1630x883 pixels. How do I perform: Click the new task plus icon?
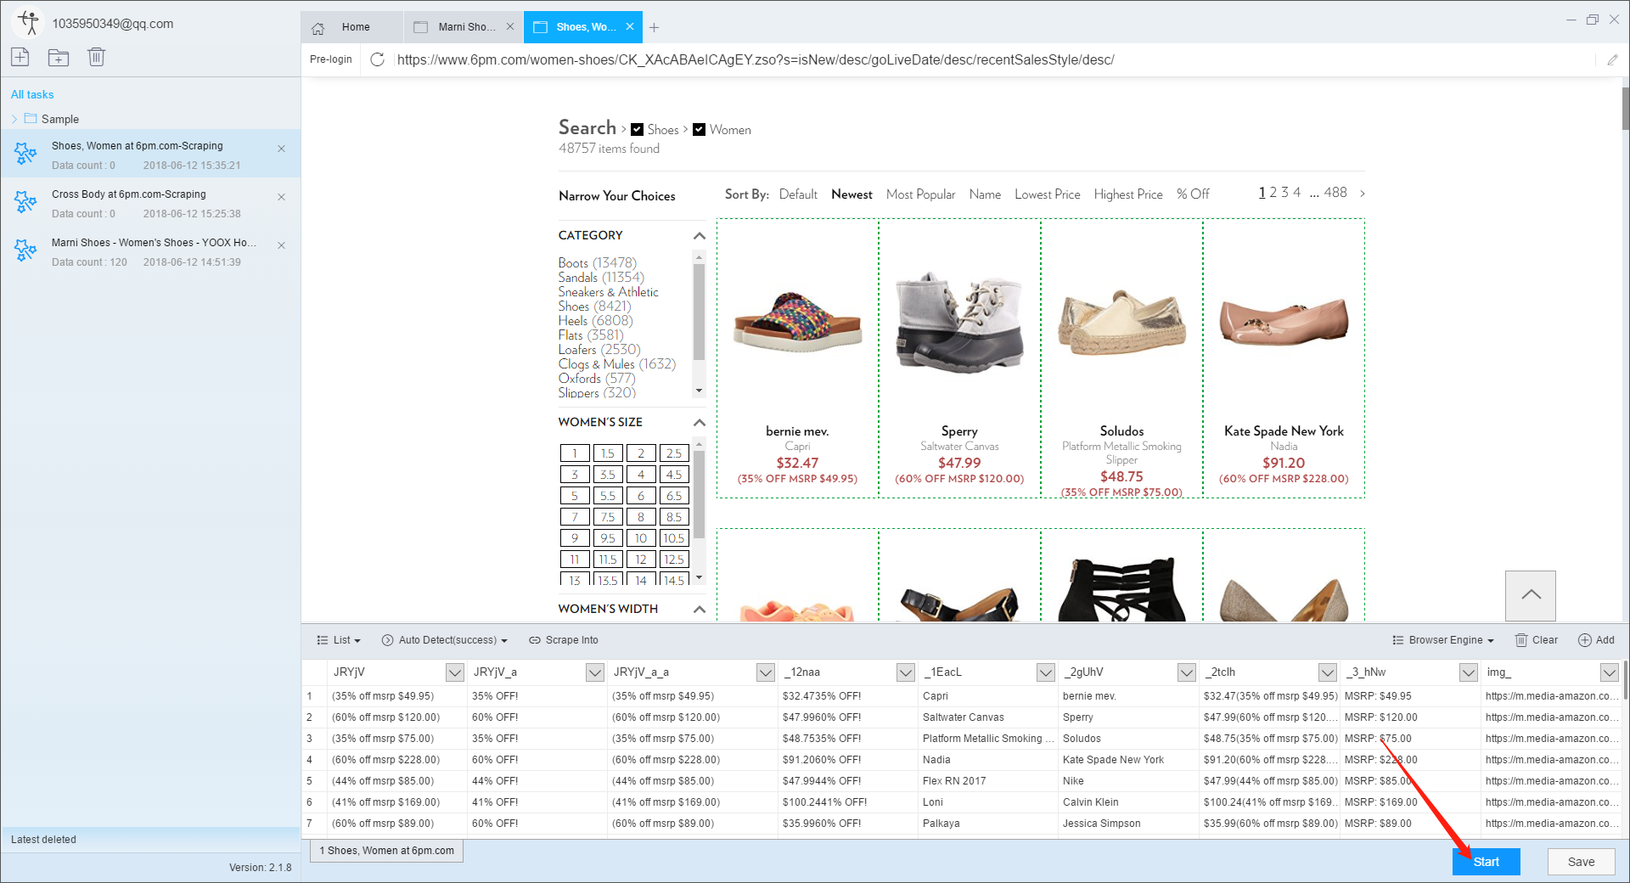click(20, 57)
